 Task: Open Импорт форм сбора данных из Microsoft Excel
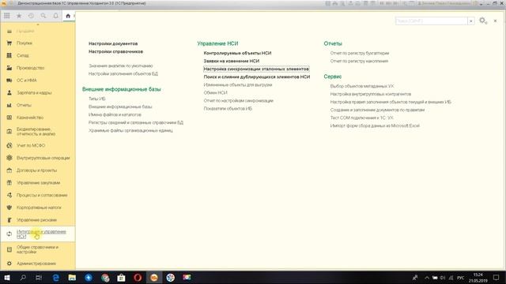(375, 125)
